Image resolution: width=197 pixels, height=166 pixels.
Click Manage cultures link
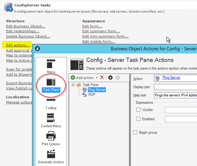(19, 102)
